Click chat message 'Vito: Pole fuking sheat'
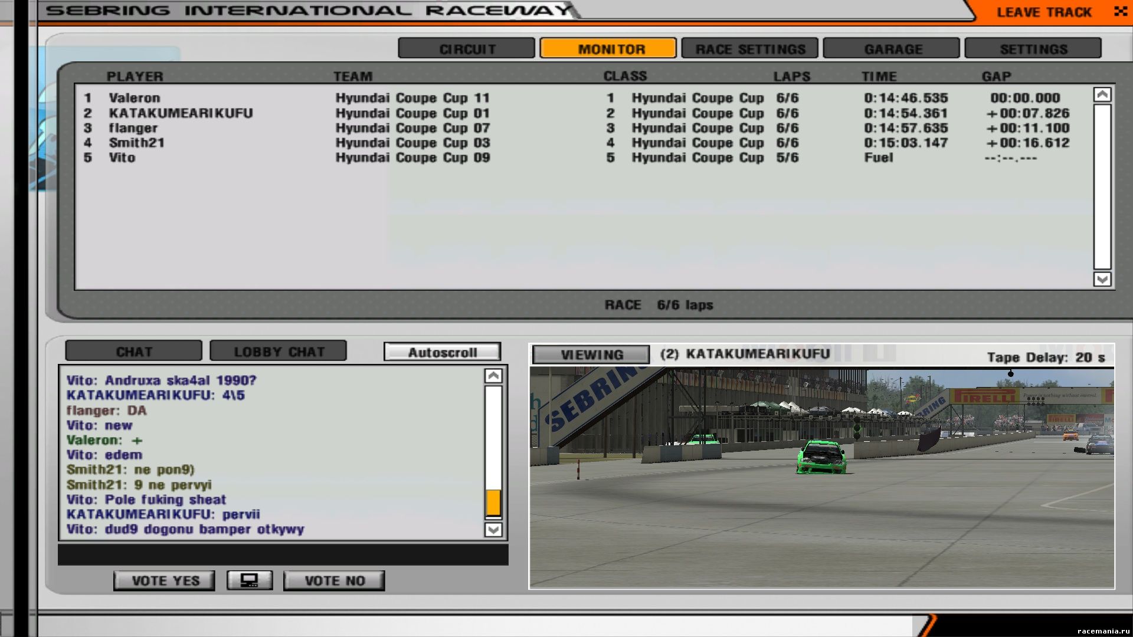Viewport: 1133px width, 637px height. pyautogui.click(x=146, y=500)
